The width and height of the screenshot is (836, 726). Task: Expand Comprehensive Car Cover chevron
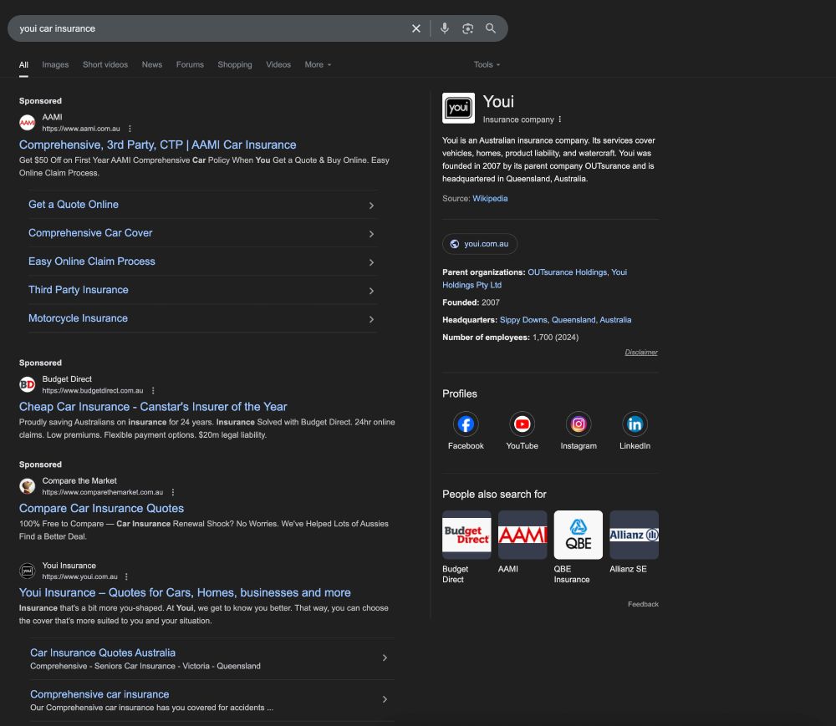click(372, 234)
